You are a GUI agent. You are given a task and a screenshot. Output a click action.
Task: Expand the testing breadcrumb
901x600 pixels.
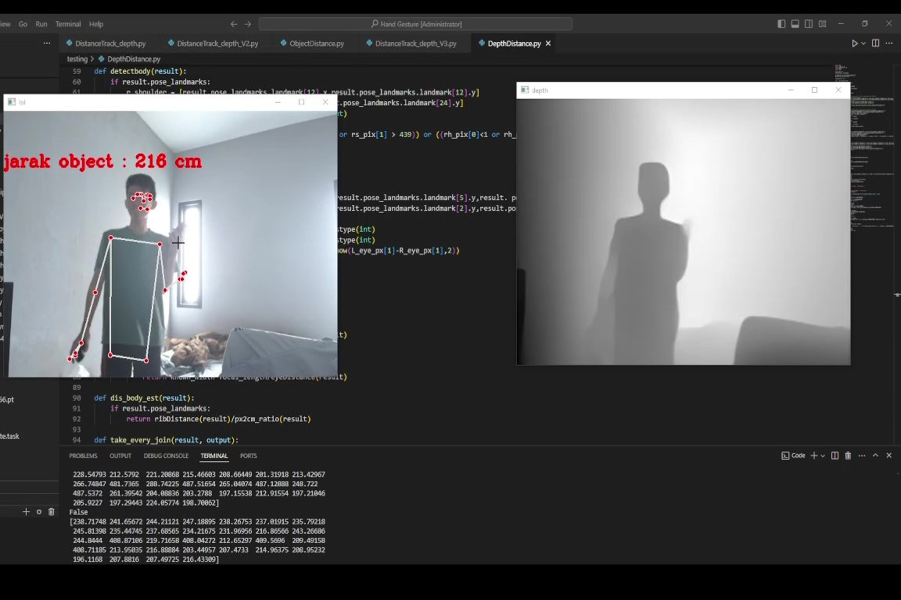78,59
